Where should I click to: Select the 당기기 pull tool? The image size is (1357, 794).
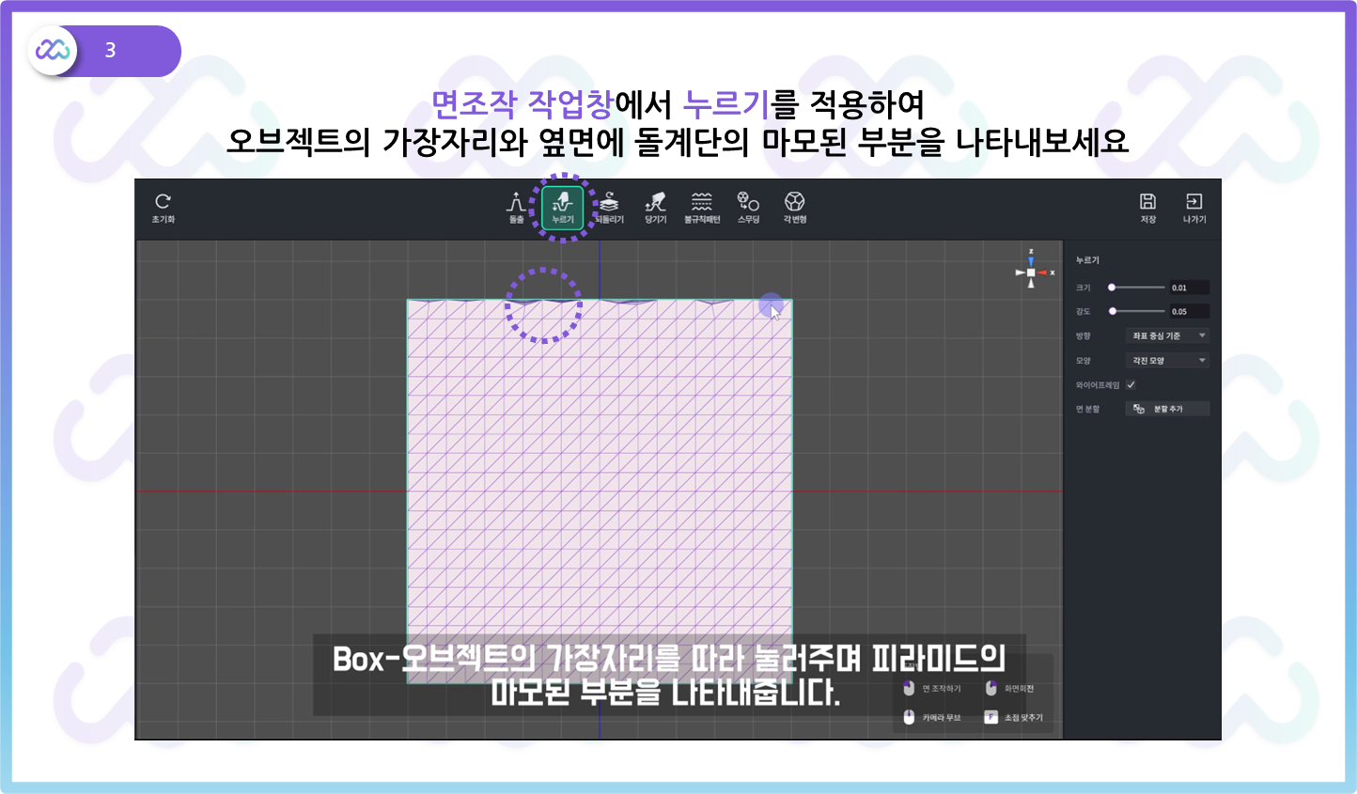655,208
